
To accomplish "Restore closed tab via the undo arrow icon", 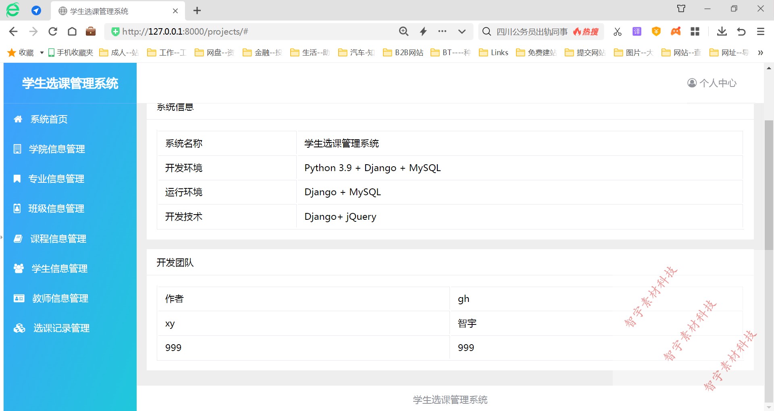I will coord(742,31).
